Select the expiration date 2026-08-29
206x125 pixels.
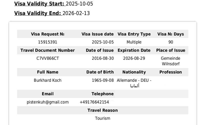point(134,58)
